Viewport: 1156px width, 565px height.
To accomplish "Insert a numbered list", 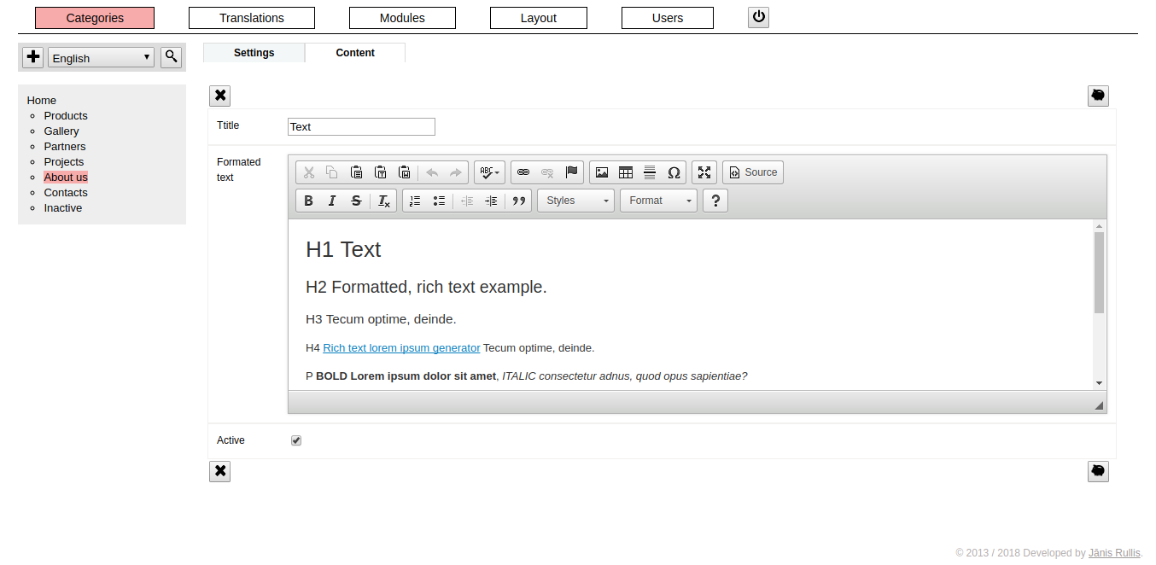I will point(415,201).
